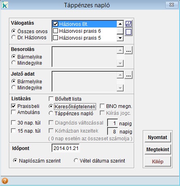Click the Megtekint button
The height and width of the screenshot is (186, 180).
(x=158, y=150)
